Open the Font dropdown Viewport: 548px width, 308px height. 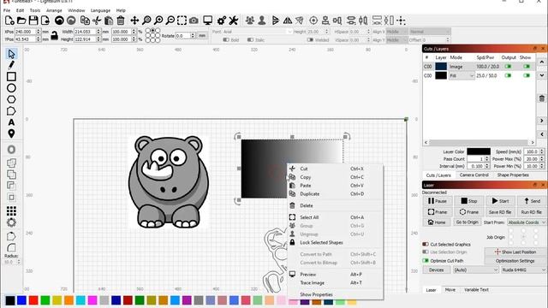(x=258, y=32)
